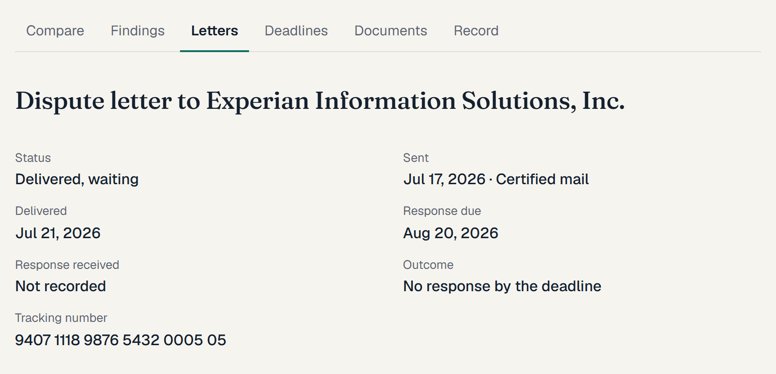
Task: Go to the Deadlines tab
Action: pos(296,31)
